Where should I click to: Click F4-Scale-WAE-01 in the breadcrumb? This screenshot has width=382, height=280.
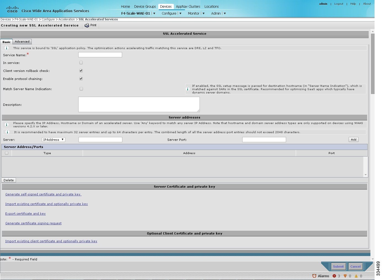pyautogui.click(x=26, y=19)
